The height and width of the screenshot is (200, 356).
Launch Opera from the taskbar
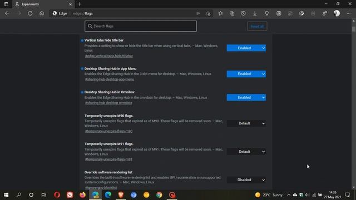pyautogui.click(x=57, y=195)
